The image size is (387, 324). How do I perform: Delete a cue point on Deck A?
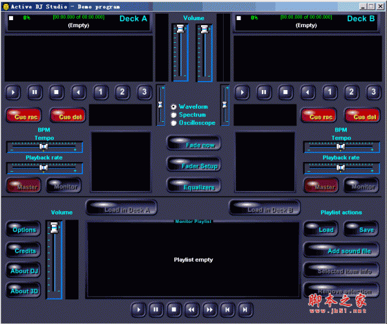[x=68, y=115]
